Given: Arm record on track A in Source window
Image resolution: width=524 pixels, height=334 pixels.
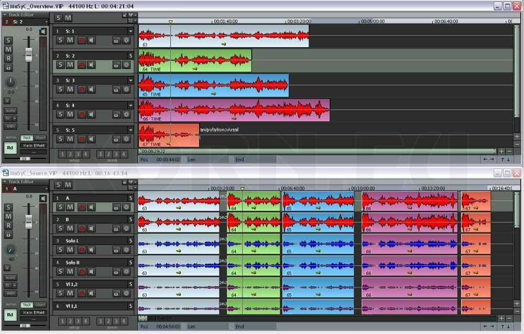Looking at the screenshot, I should click(x=82, y=207).
